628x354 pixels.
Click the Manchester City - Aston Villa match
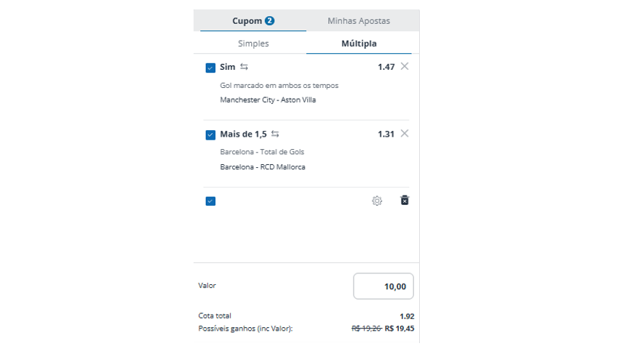tap(268, 100)
